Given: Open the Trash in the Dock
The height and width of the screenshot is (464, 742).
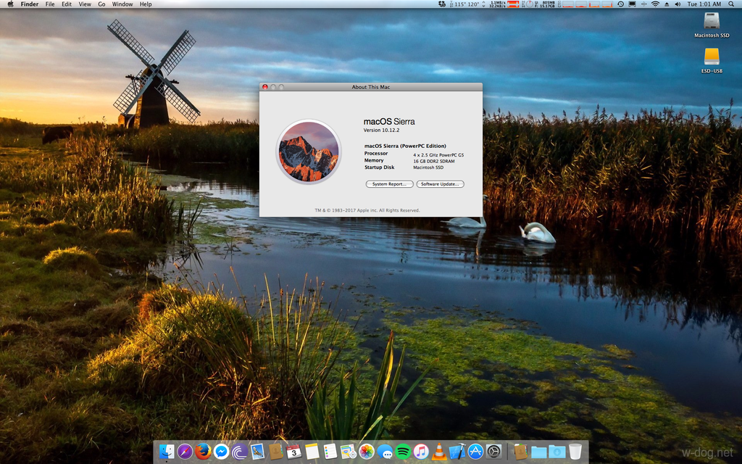Looking at the screenshot, I should [x=575, y=452].
